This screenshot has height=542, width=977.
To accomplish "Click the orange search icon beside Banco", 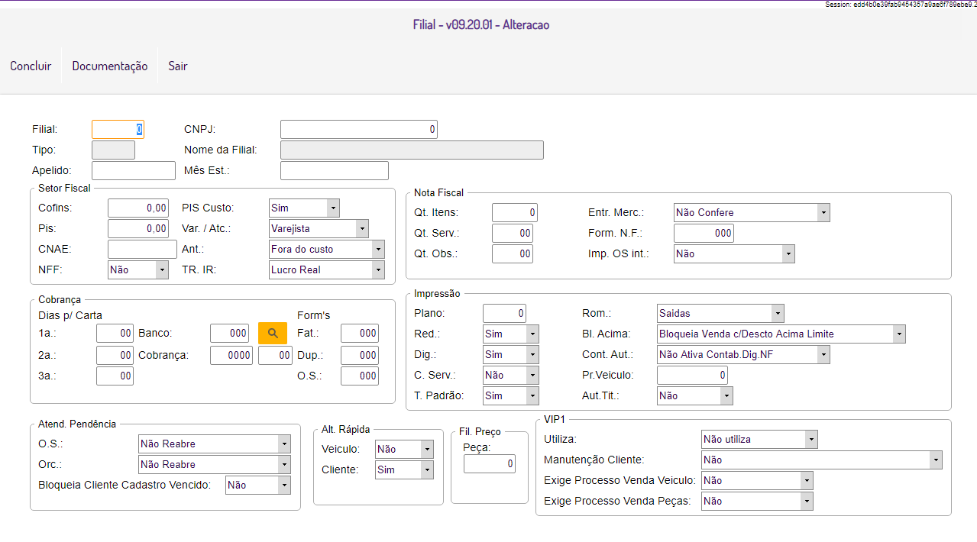I will [273, 334].
